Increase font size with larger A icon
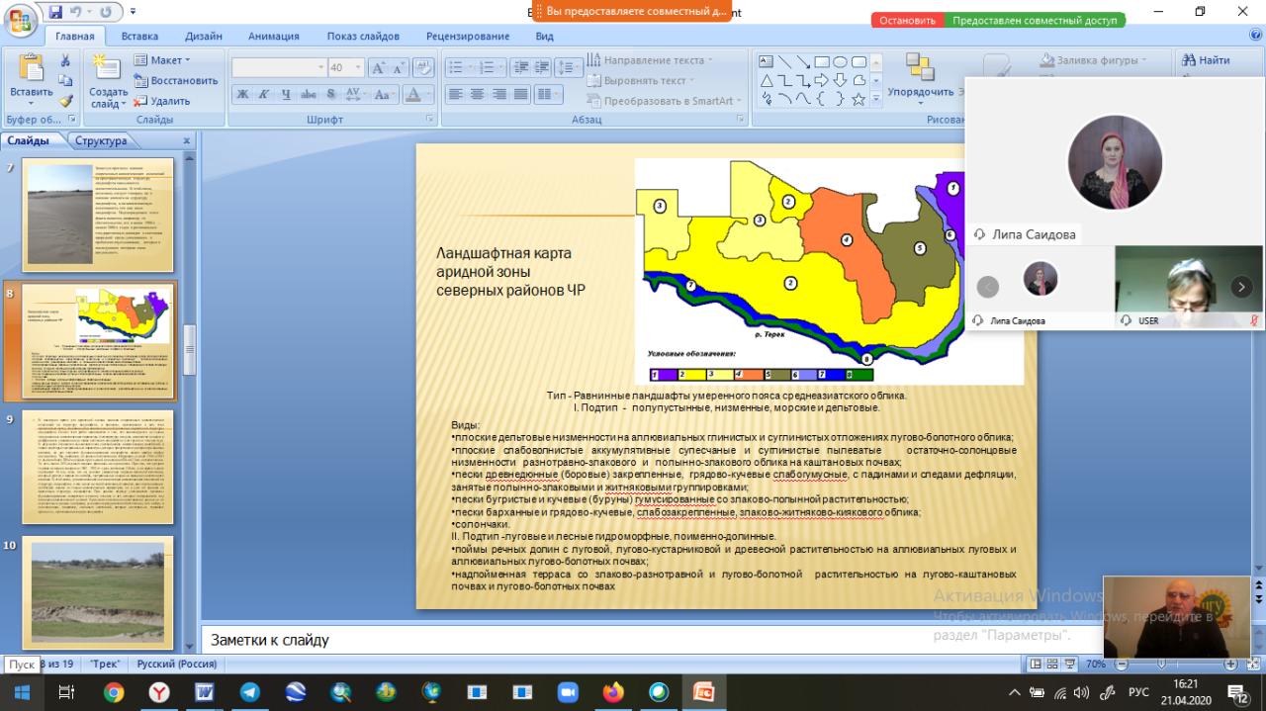Image resolution: width=1266 pixels, height=711 pixels. 379,68
